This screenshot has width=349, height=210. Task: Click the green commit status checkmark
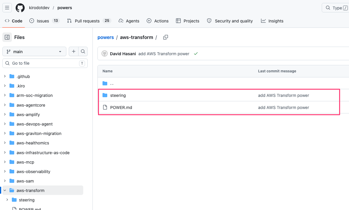click(x=196, y=54)
